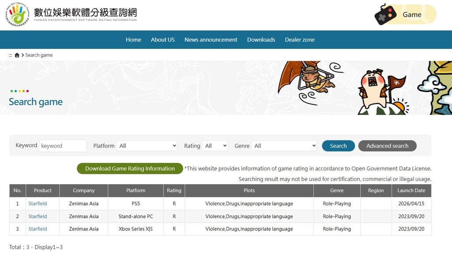Viewport: 452px width, 266px height.
Task: Open Starfield link in PS5 row
Action: 38,203
